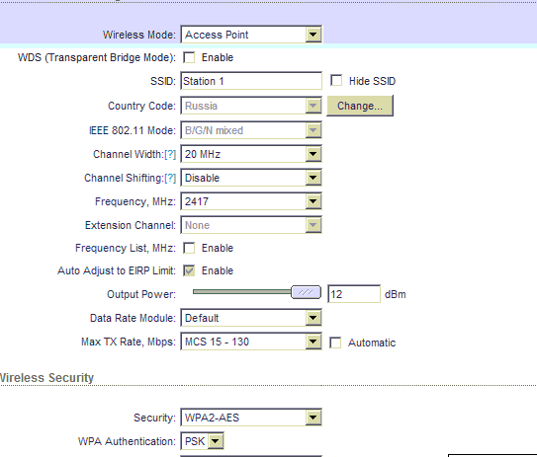Open the WPA Authentication PSK dropdown
This screenshot has height=457, width=537.
coord(202,441)
